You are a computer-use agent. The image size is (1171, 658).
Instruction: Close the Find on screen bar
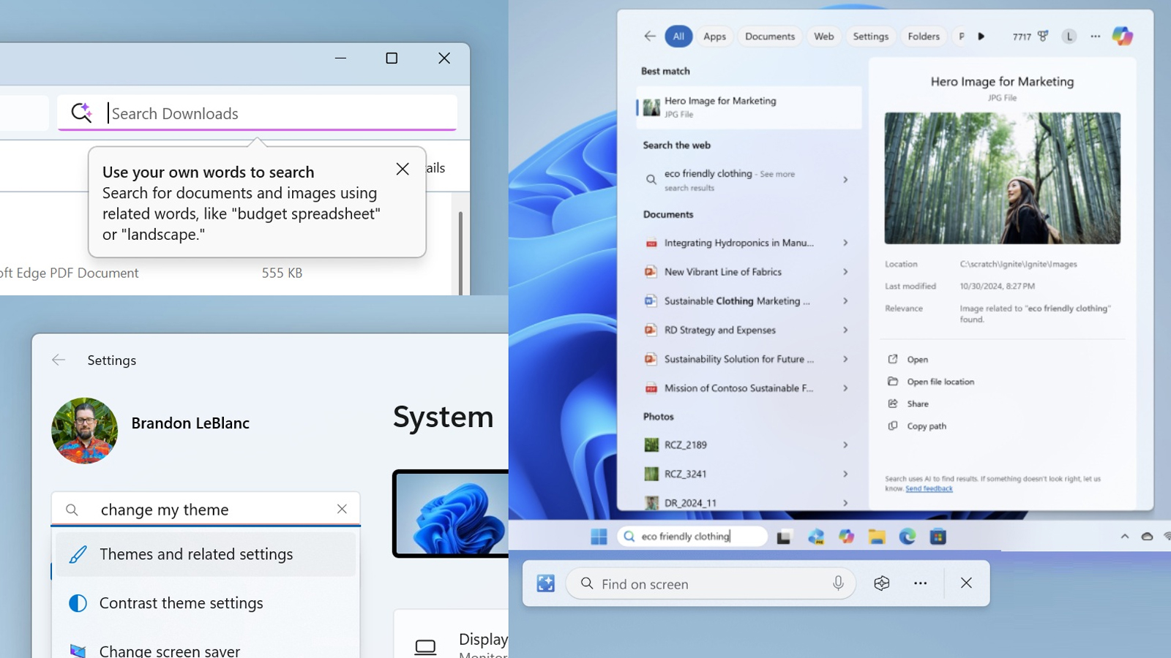click(966, 583)
